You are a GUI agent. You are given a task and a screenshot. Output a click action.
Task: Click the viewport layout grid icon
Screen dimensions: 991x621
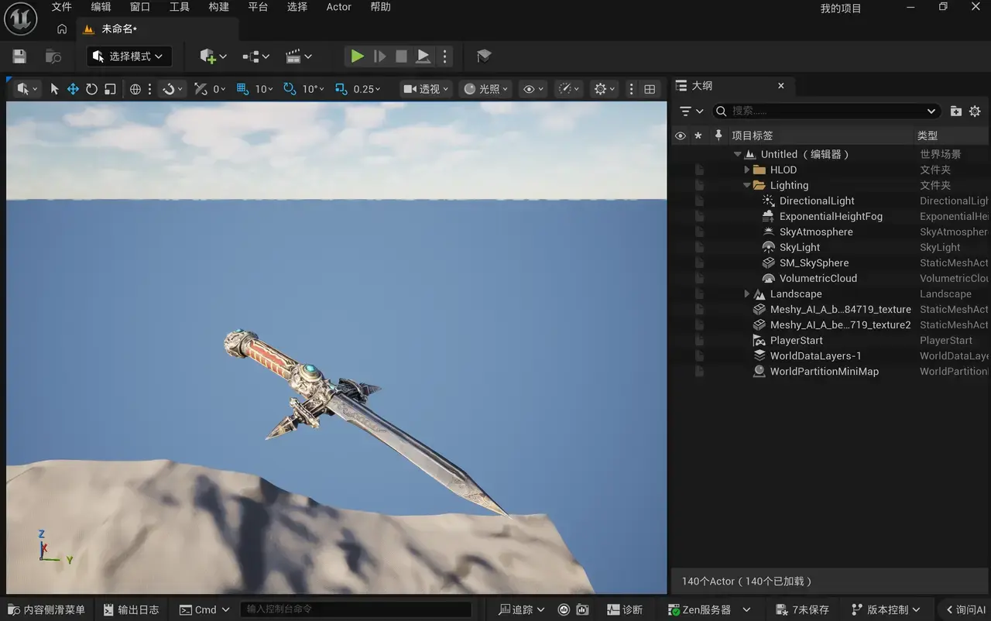(x=650, y=89)
